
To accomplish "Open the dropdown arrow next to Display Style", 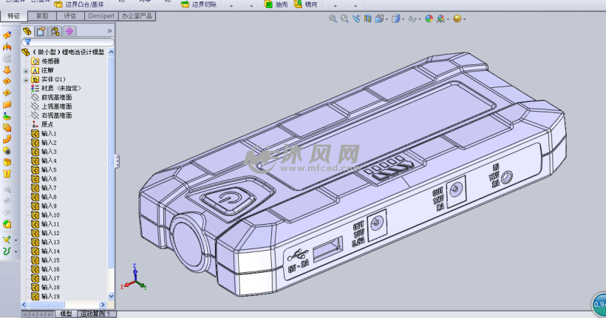I will click(x=403, y=19).
